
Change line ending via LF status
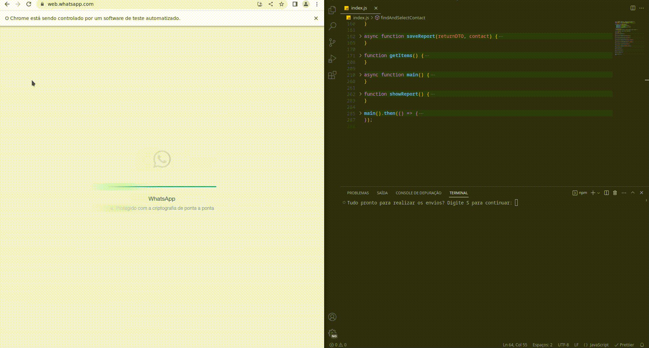576,345
